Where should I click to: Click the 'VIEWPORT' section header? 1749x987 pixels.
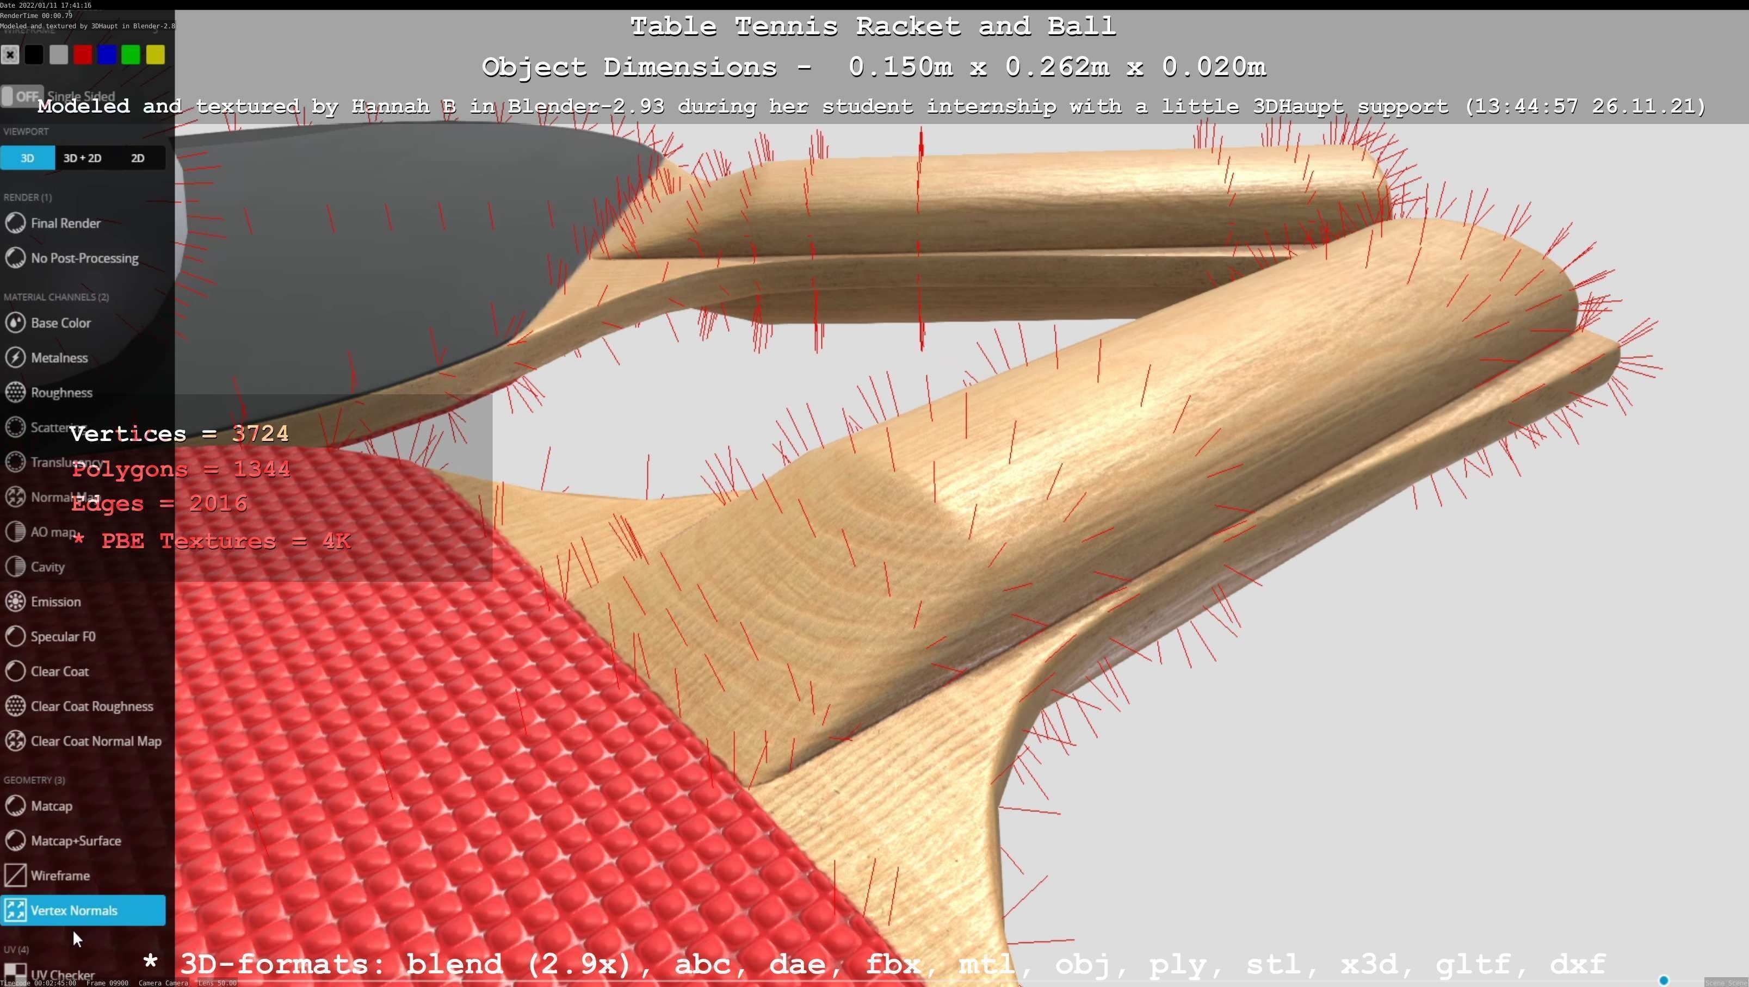(26, 131)
